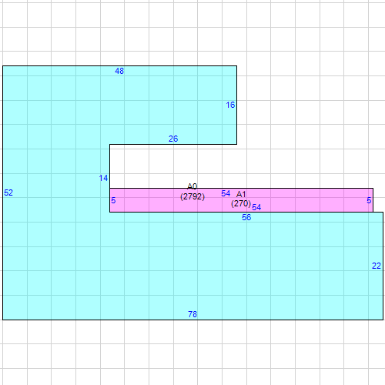This screenshot has height=385, width=385.
Task: Select the 22 right edge dimension
Action: pyautogui.click(x=377, y=266)
